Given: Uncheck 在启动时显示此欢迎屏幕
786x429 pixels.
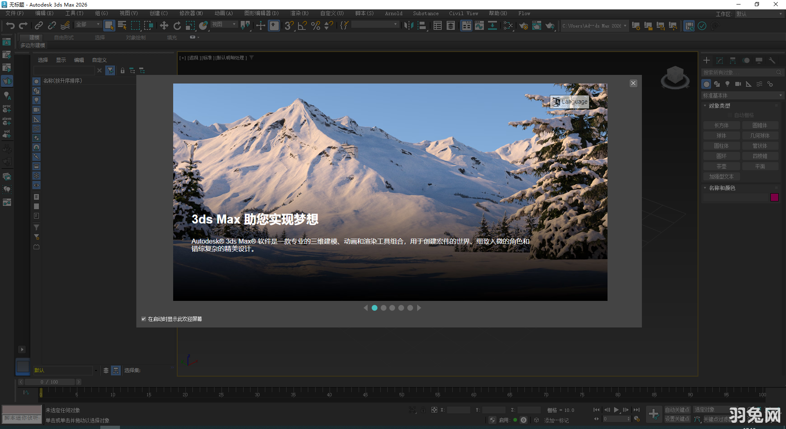Looking at the screenshot, I should [144, 319].
